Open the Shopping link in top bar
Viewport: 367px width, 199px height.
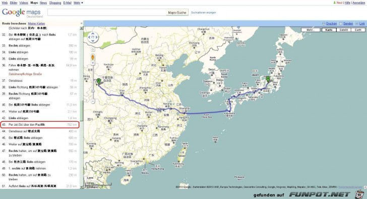click(55, 3)
